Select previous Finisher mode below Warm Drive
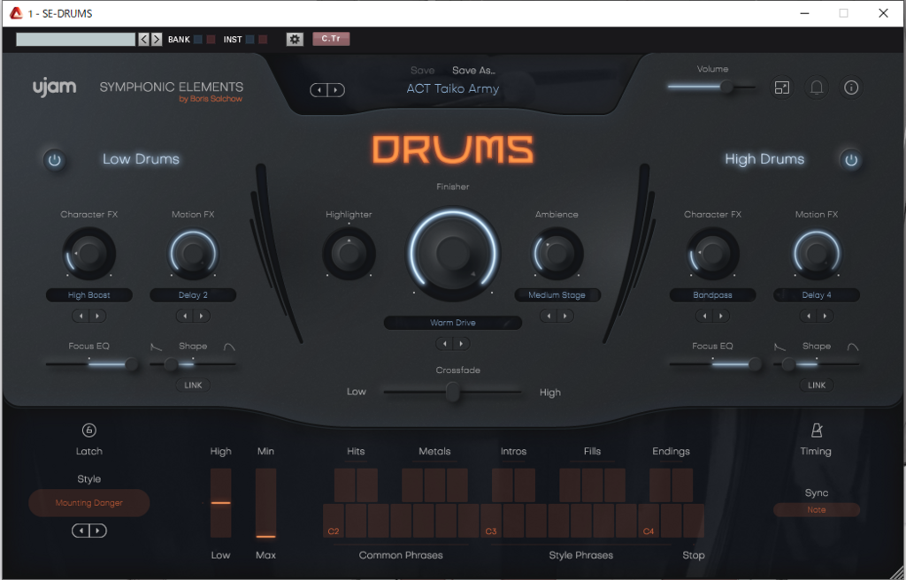Screen dimensions: 906x580 click(445, 344)
